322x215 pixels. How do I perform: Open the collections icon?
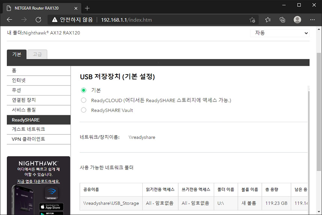point(282,20)
